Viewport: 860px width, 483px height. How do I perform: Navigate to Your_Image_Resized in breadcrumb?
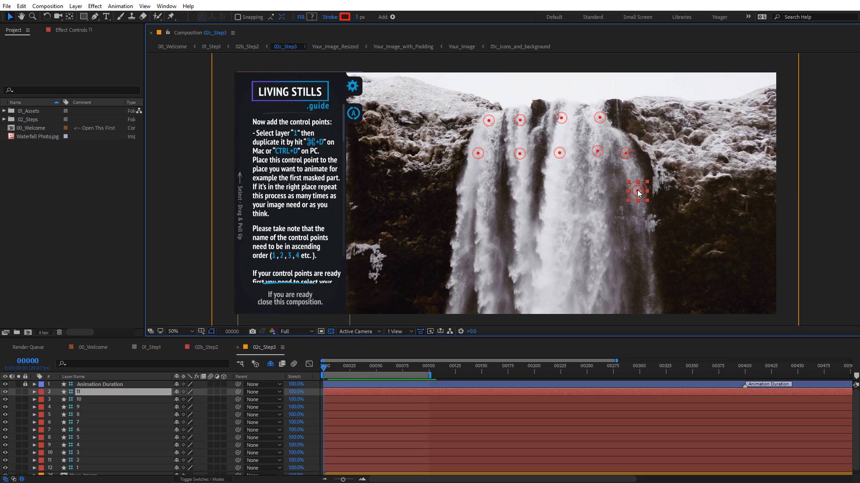(335, 47)
